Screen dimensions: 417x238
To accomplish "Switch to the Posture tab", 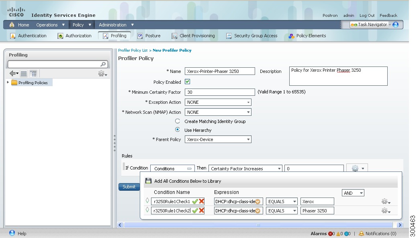I will 149,36.
